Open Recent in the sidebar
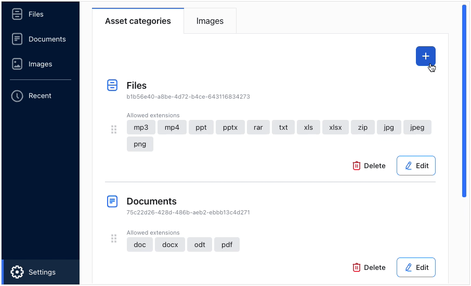This screenshot has height=286, width=471. (x=40, y=96)
